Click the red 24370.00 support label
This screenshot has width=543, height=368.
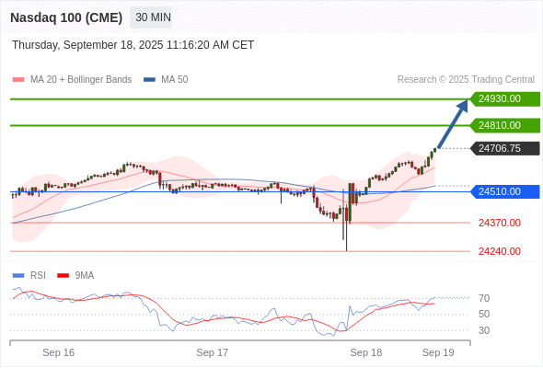pos(500,223)
